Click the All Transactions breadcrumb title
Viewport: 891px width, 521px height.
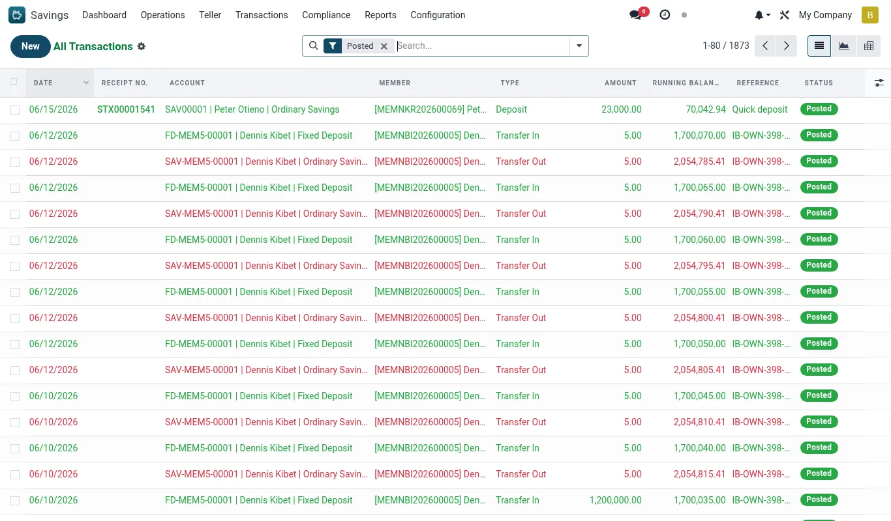coord(93,46)
